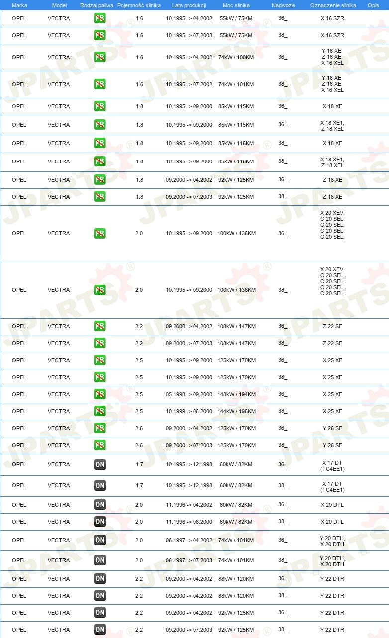Click 2.6 engine capacity in Y 26 SE 36_ row

139,428
